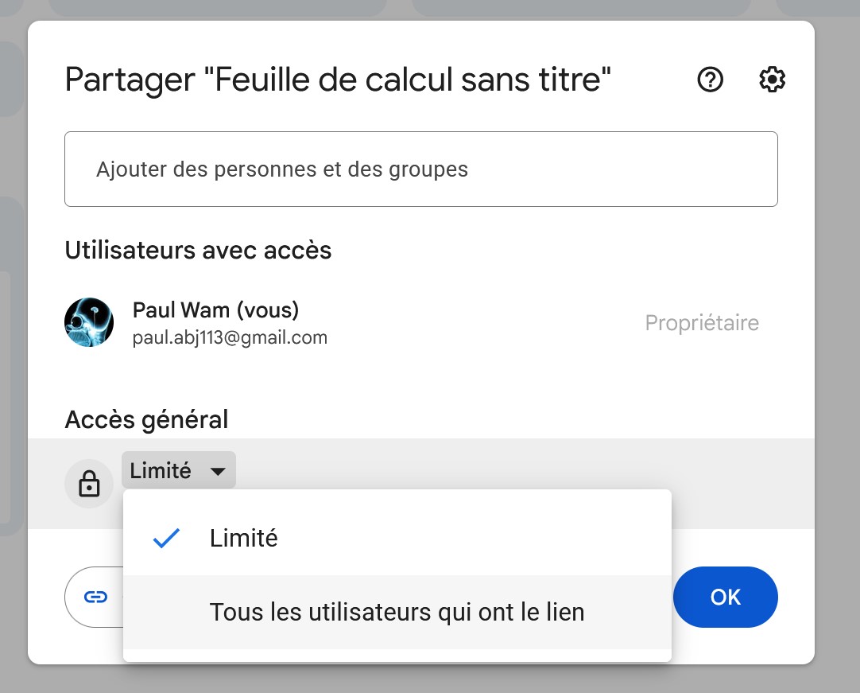The width and height of the screenshot is (860, 693).
Task: Click Paul Wam's profile avatar
Action: [89, 322]
